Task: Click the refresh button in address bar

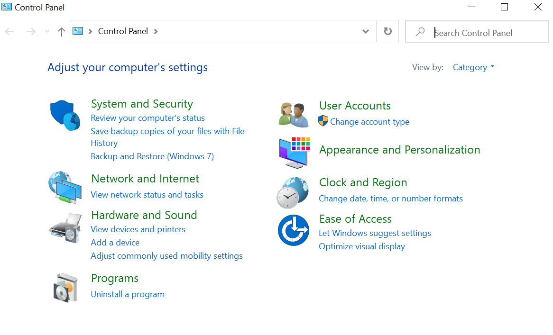Action: pos(387,31)
